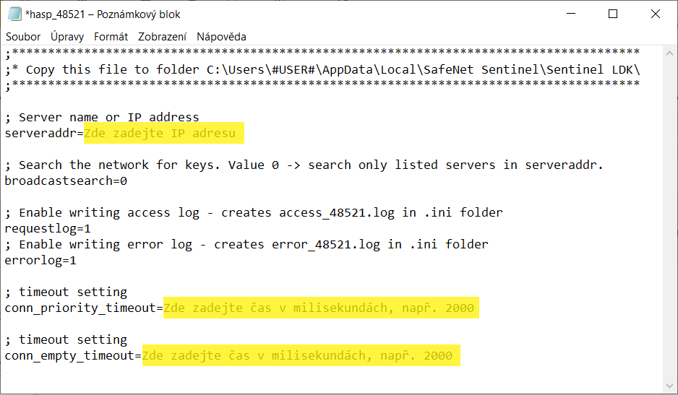The height and width of the screenshot is (395, 678).
Task: Click comment '; Enable writing access log'
Action: click(254, 212)
